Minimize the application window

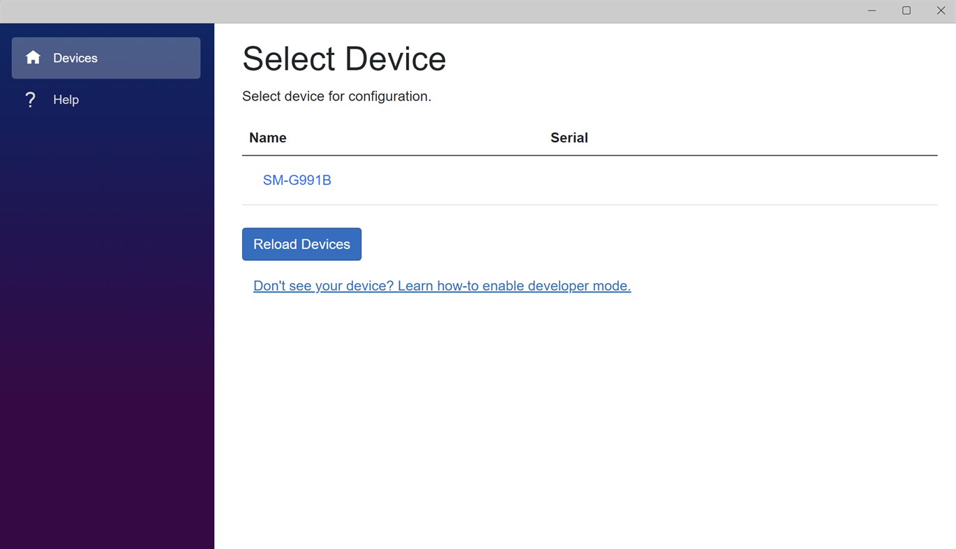(871, 10)
